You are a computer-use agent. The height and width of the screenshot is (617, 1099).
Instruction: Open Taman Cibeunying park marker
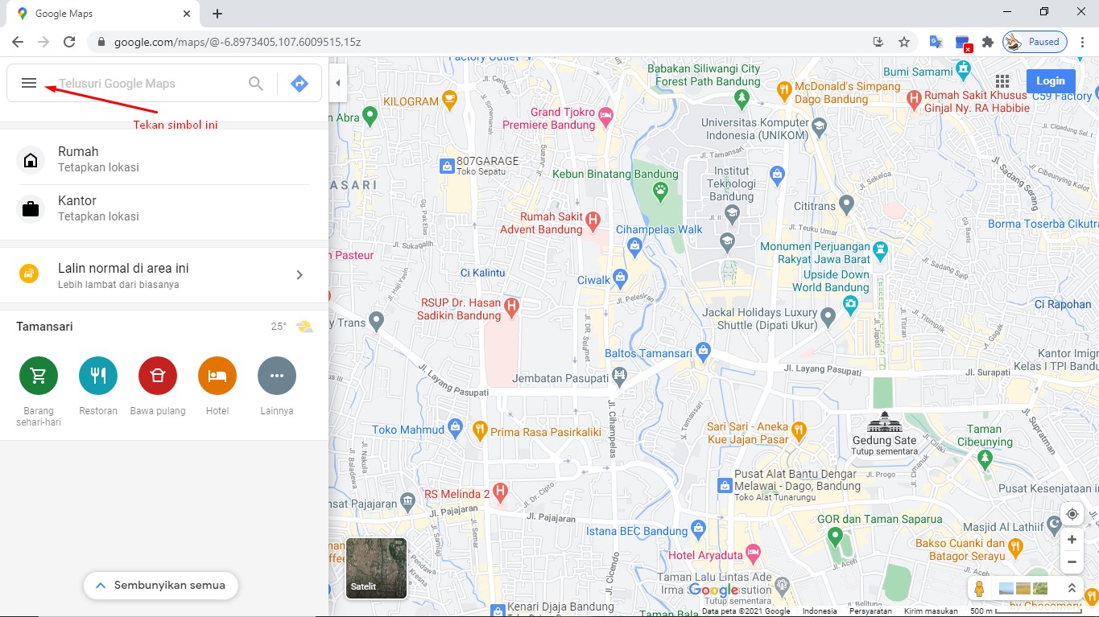click(x=985, y=459)
